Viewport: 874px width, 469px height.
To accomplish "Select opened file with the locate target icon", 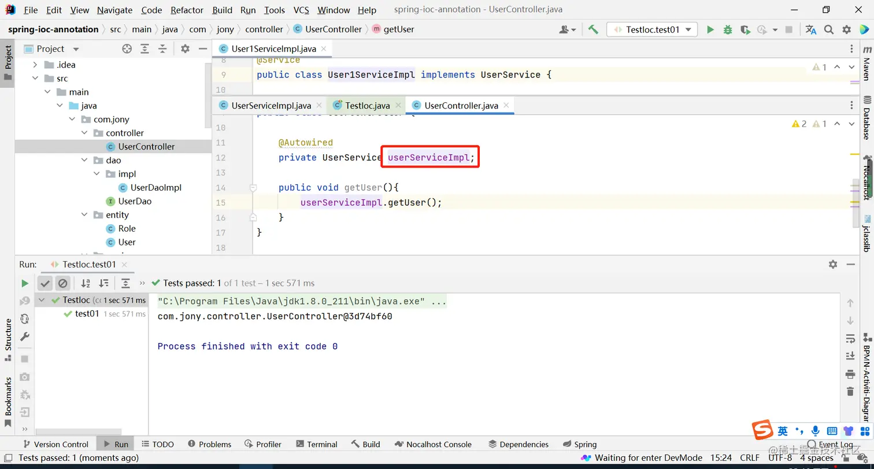I will [x=127, y=49].
